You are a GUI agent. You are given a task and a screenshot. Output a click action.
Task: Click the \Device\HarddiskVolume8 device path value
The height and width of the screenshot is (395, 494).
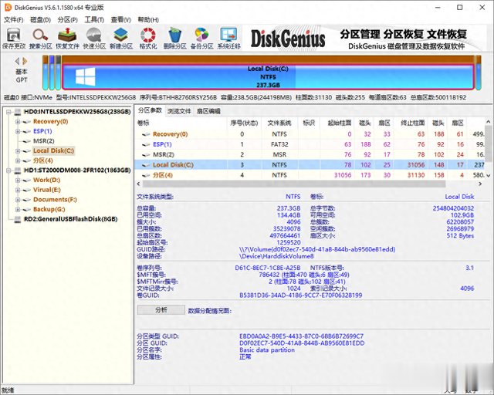[x=276, y=256]
